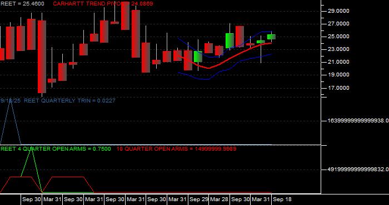Click the green candle above the Sep 29 label

click(198, 57)
